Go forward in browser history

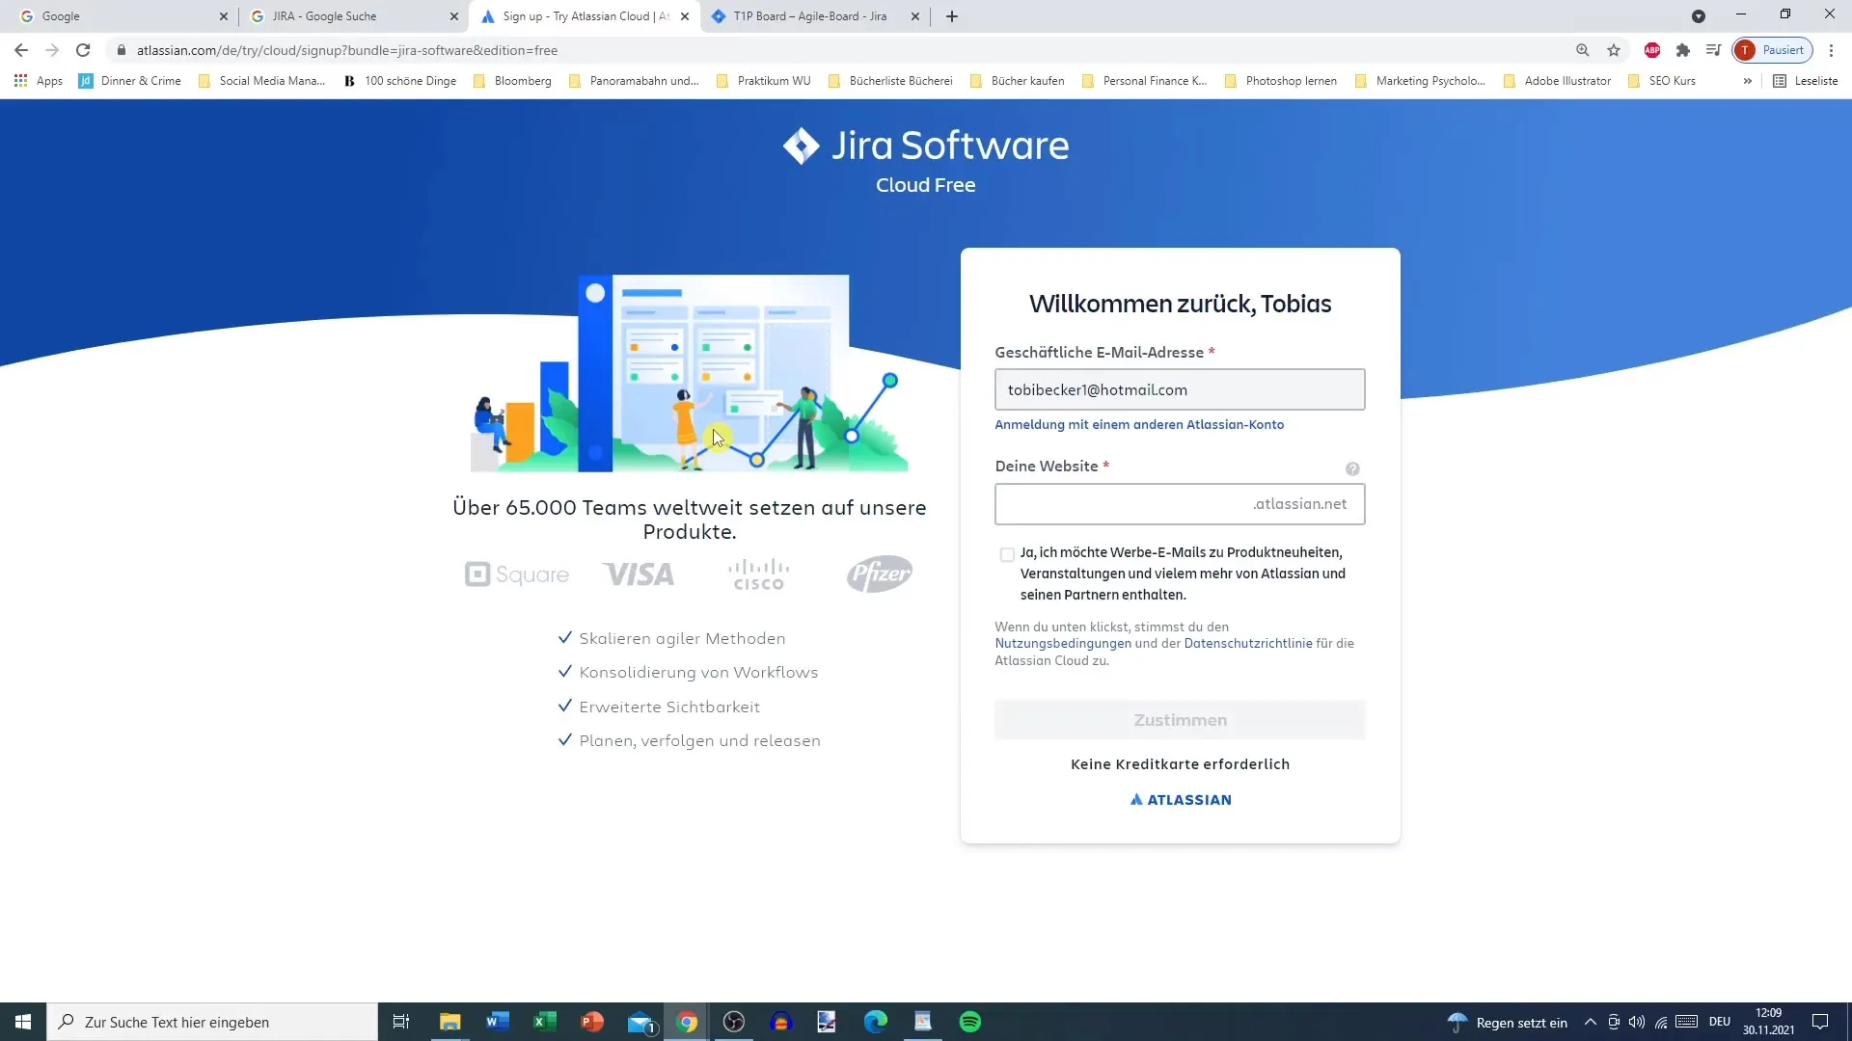(52, 50)
